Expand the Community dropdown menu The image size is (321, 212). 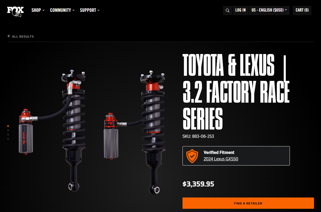[62, 10]
